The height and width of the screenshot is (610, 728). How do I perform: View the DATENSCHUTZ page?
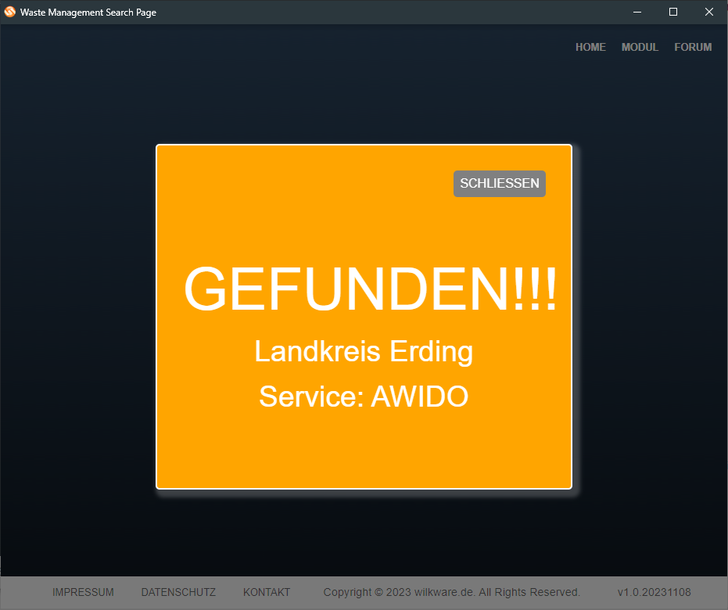click(178, 592)
